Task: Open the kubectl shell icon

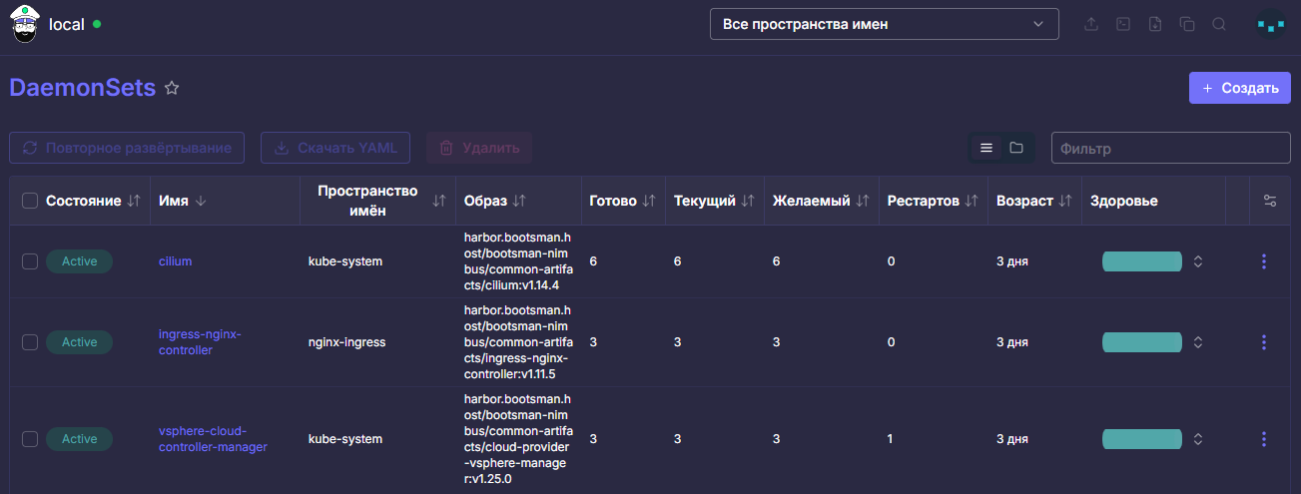Action: 1123,24
